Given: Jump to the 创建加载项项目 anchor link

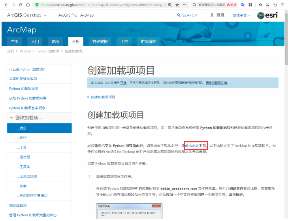Looking at the screenshot, I should [103, 97].
